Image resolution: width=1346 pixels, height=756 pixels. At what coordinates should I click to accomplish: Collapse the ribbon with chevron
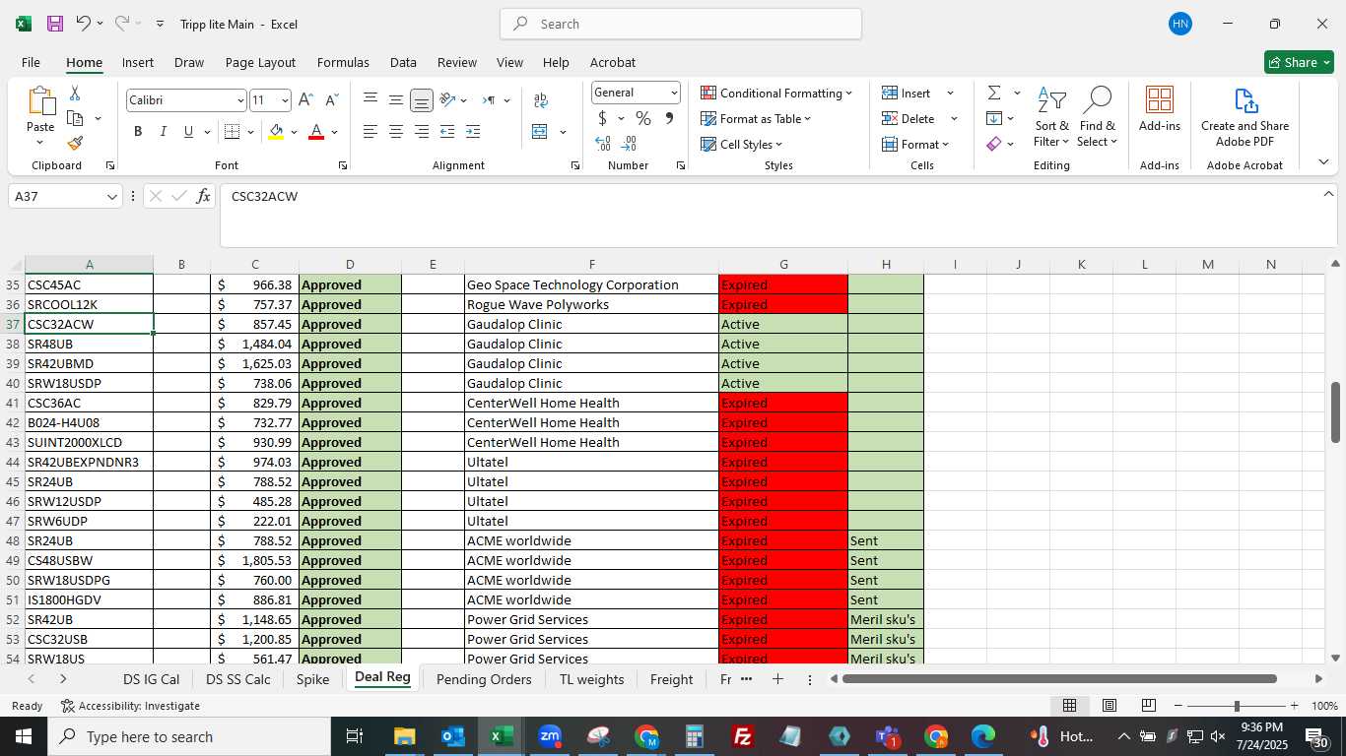[x=1323, y=161]
